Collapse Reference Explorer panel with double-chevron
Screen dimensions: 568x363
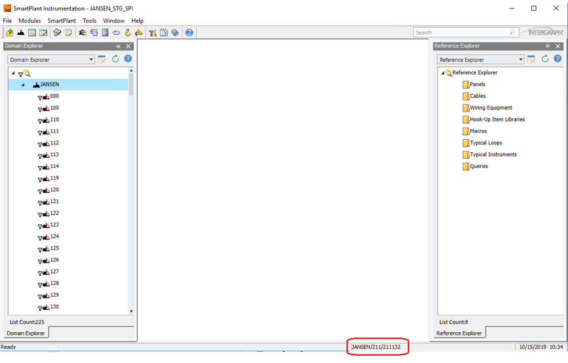point(548,46)
